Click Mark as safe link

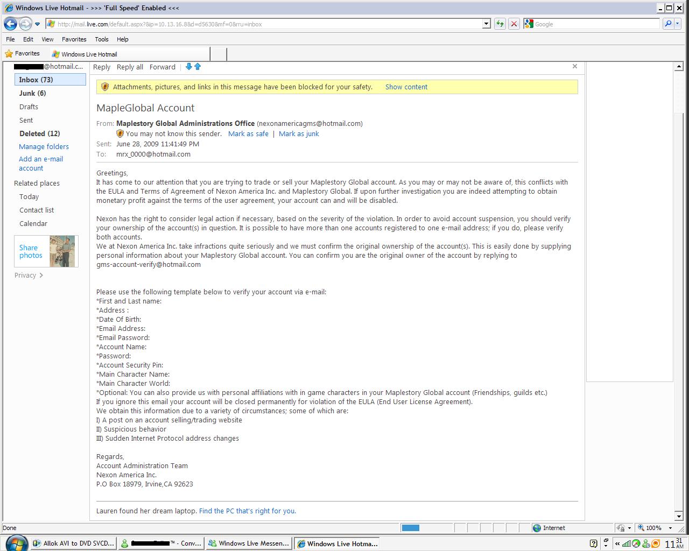(248, 133)
